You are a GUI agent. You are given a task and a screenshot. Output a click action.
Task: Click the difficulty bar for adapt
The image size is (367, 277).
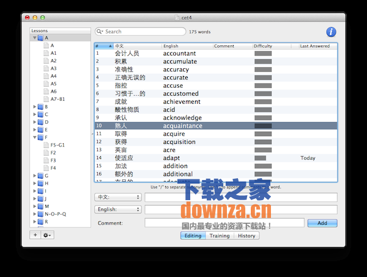261,158
